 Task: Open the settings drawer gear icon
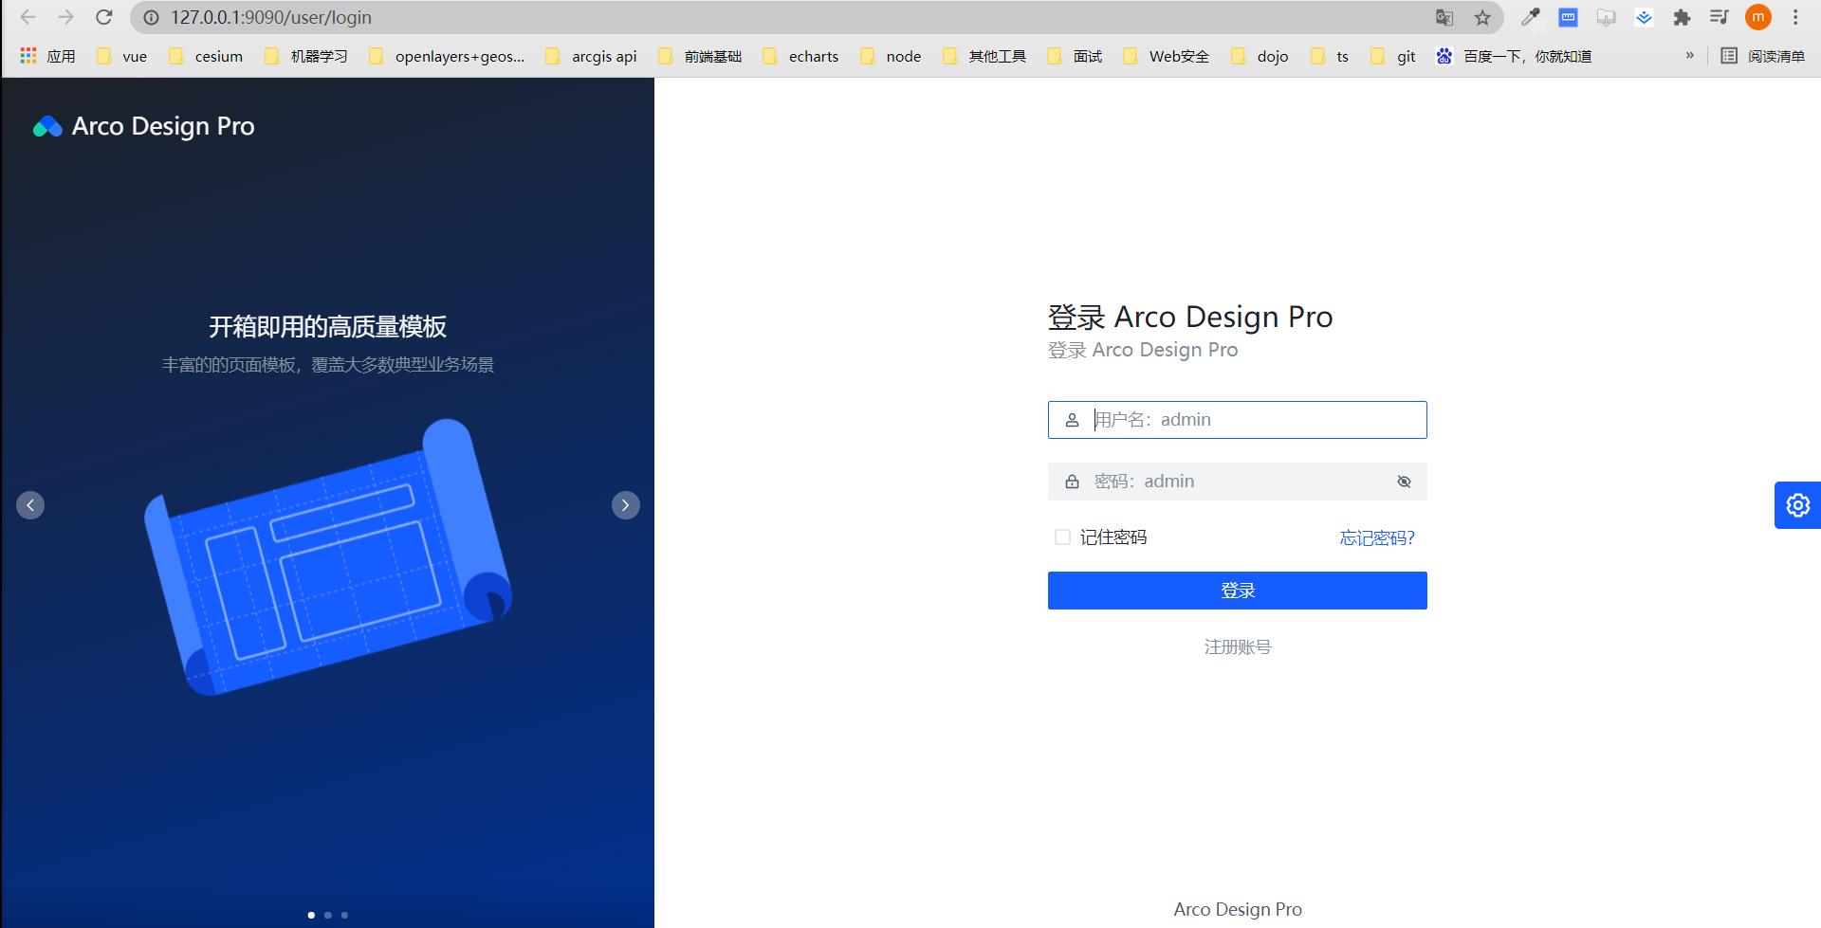pos(1797,505)
